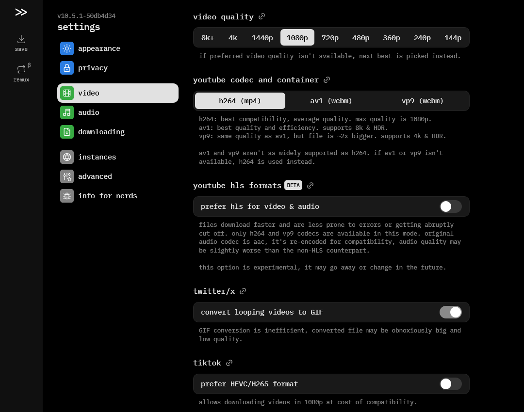The height and width of the screenshot is (412, 524).
Task: Choose vp9 (webm) codec
Action: 423,101
